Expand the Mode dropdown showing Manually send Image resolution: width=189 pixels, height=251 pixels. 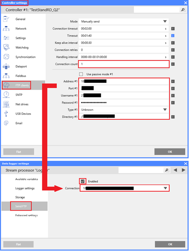(x=124, y=21)
